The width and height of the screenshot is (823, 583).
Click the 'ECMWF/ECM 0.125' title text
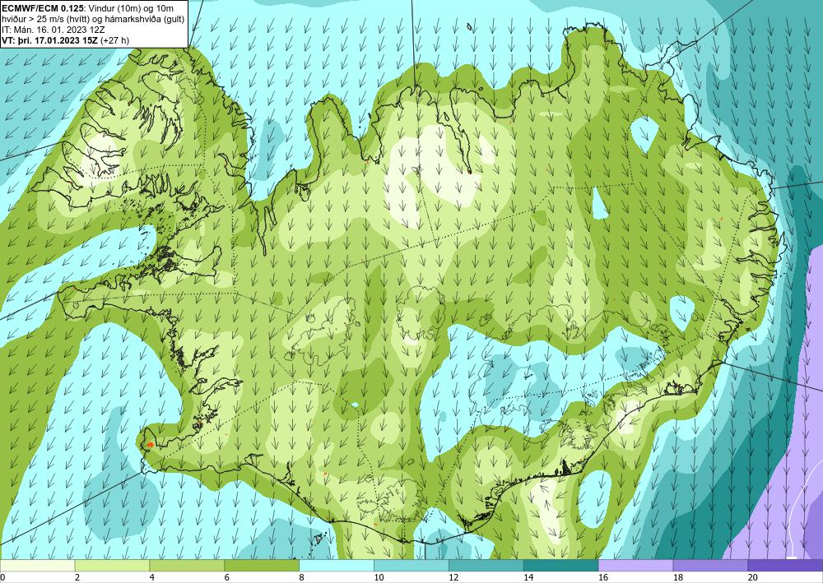[42, 8]
